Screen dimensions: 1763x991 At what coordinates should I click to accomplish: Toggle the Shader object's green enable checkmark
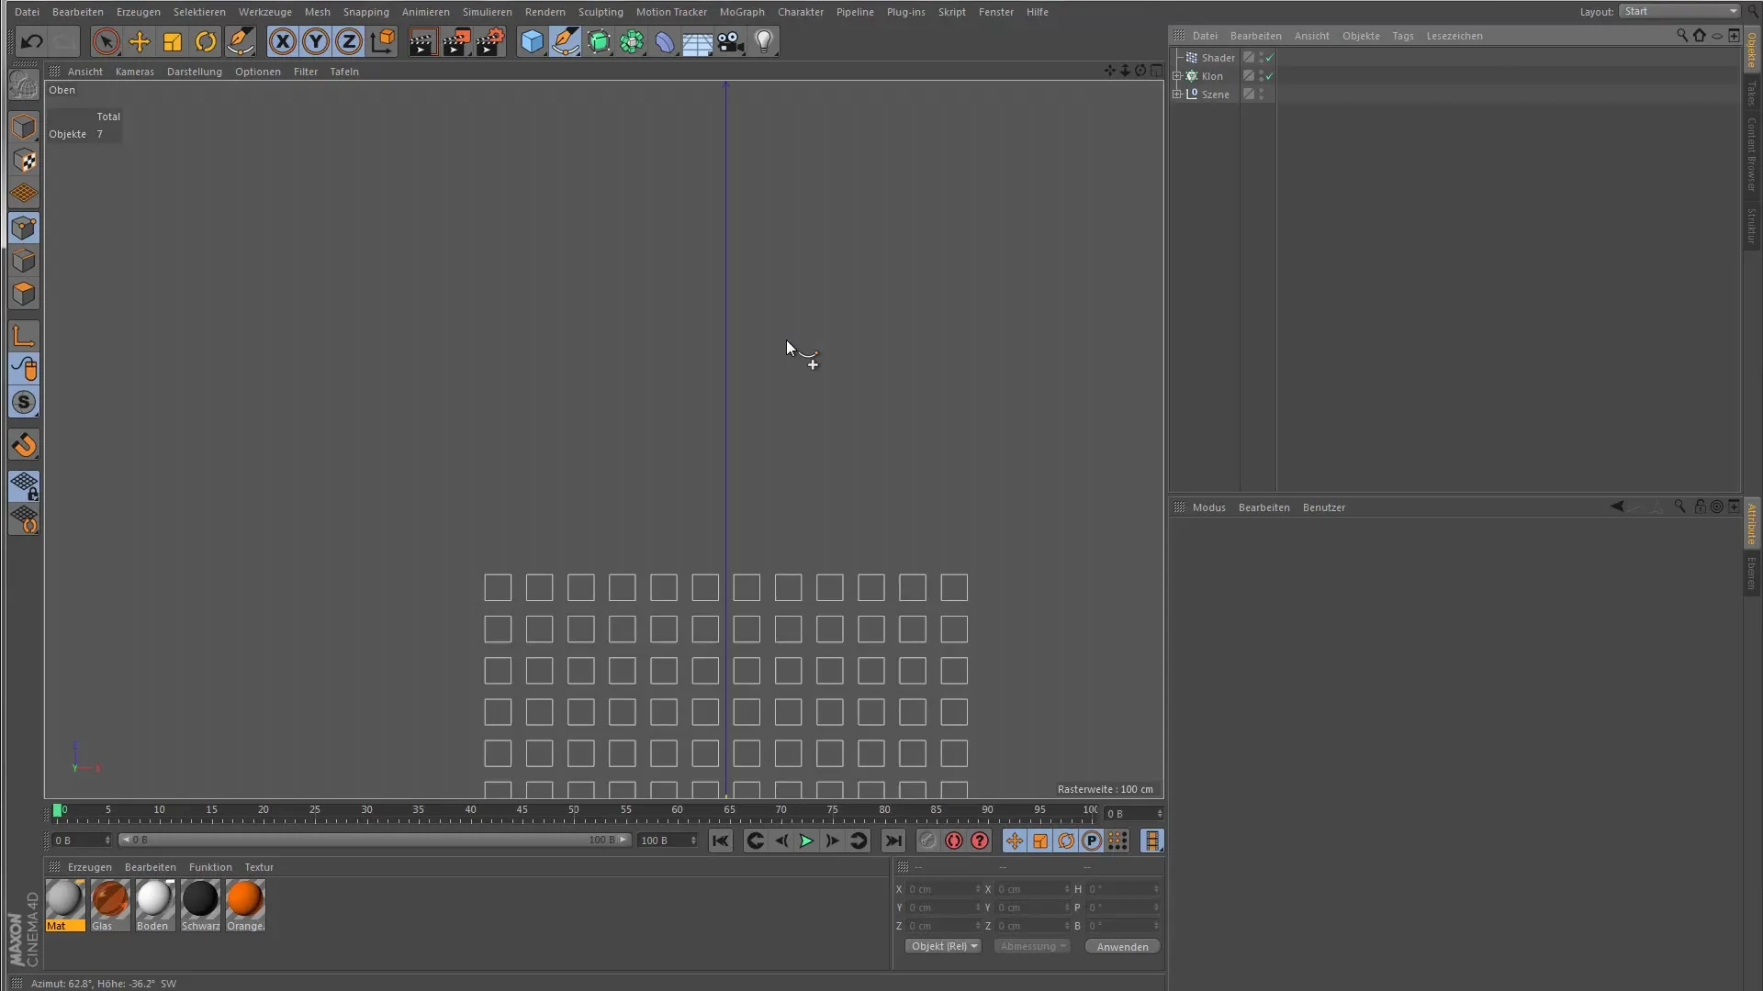pos(1270,58)
